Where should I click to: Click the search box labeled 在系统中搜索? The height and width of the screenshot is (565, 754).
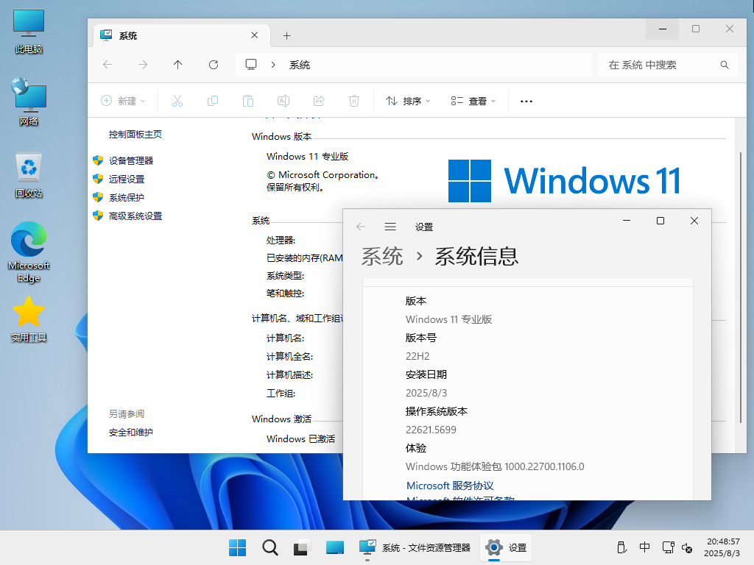663,65
